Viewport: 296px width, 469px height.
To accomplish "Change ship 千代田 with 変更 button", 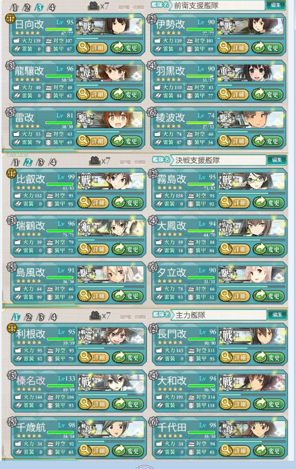I will pyautogui.click(x=269, y=450).
